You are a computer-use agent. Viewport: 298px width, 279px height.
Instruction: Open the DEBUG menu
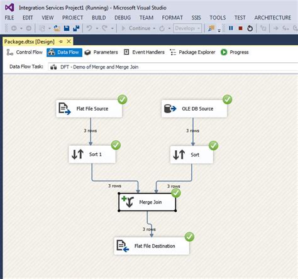(x=123, y=18)
